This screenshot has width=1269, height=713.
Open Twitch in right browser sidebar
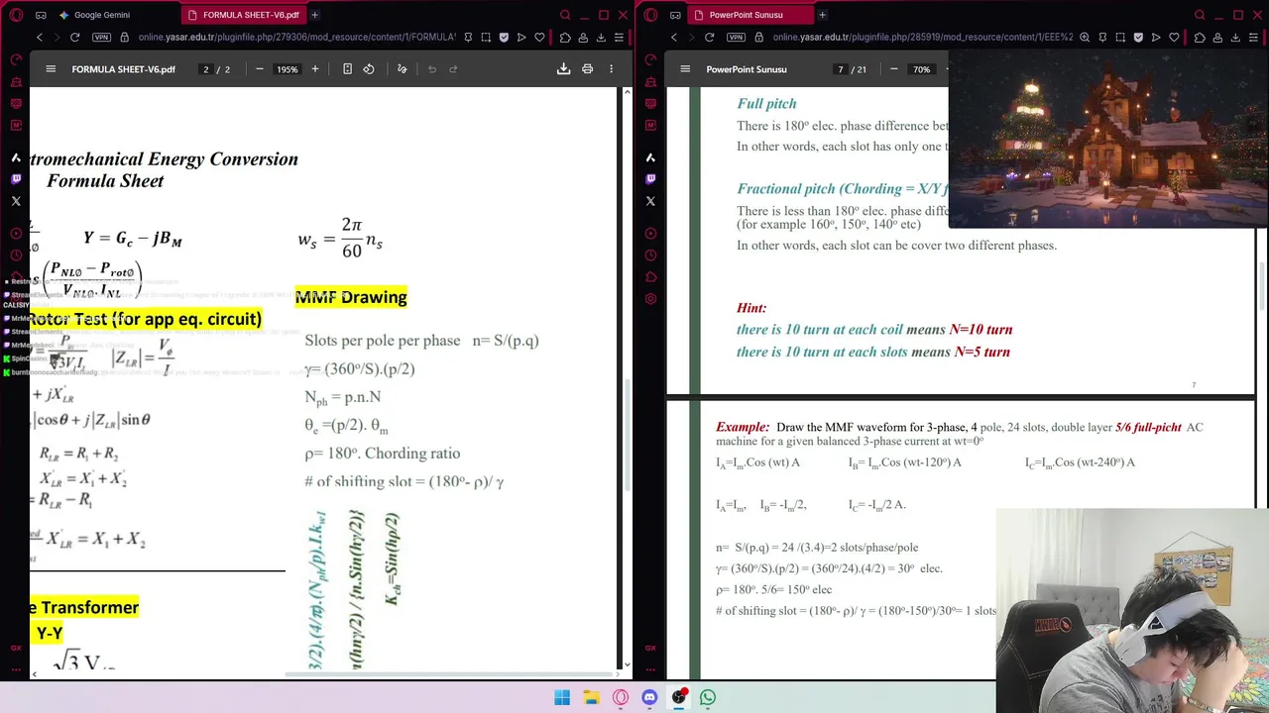650,179
